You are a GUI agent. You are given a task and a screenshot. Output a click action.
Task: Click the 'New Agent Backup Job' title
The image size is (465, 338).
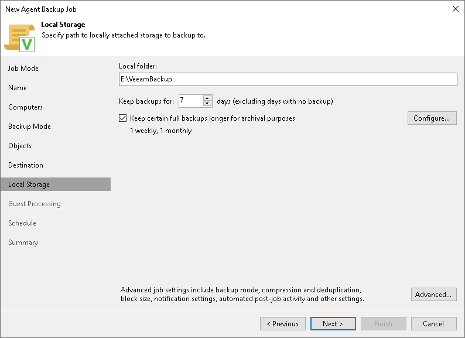41,9
